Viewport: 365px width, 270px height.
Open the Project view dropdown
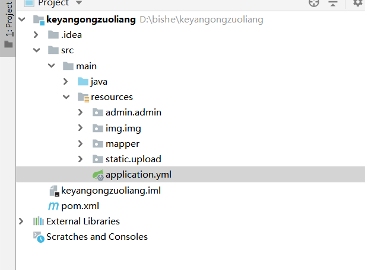(78, 4)
